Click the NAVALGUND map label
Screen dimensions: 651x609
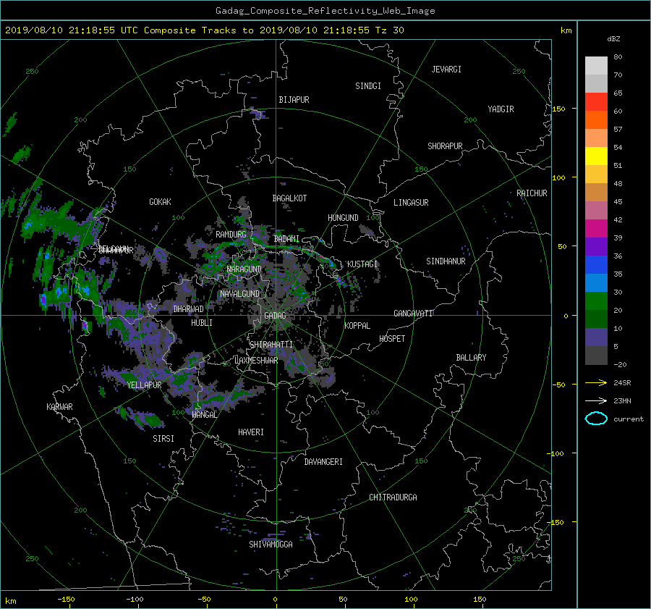pyautogui.click(x=239, y=294)
